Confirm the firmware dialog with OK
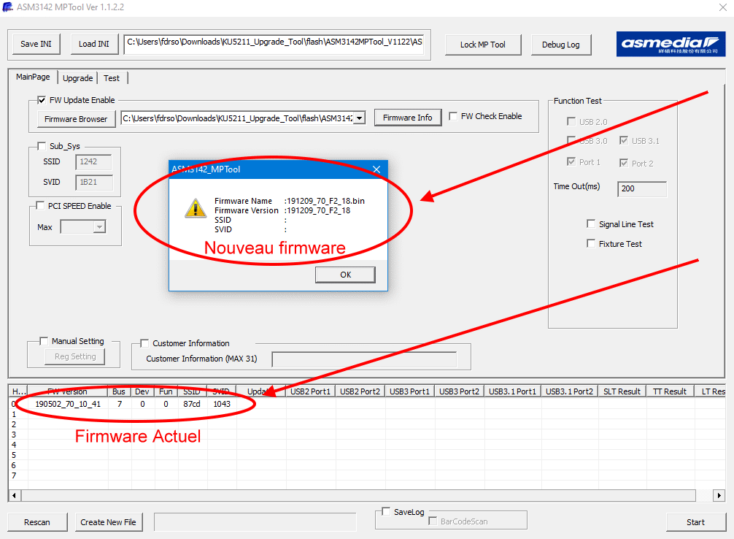 coord(345,275)
